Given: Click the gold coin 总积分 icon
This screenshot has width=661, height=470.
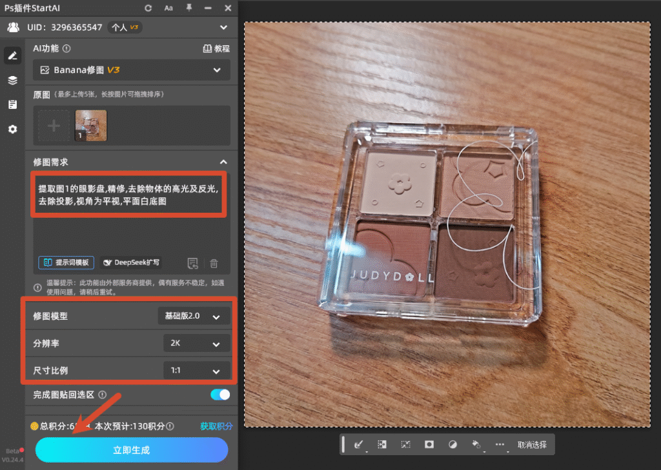Looking at the screenshot, I should point(35,426).
